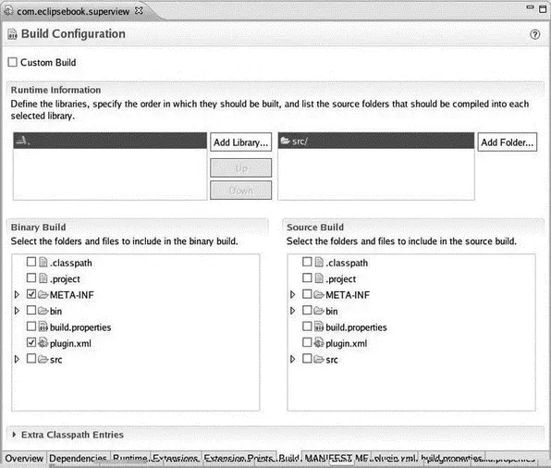The width and height of the screenshot is (551, 468).
Task: Expand bin in Source Build tree
Action: click(x=292, y=311)
